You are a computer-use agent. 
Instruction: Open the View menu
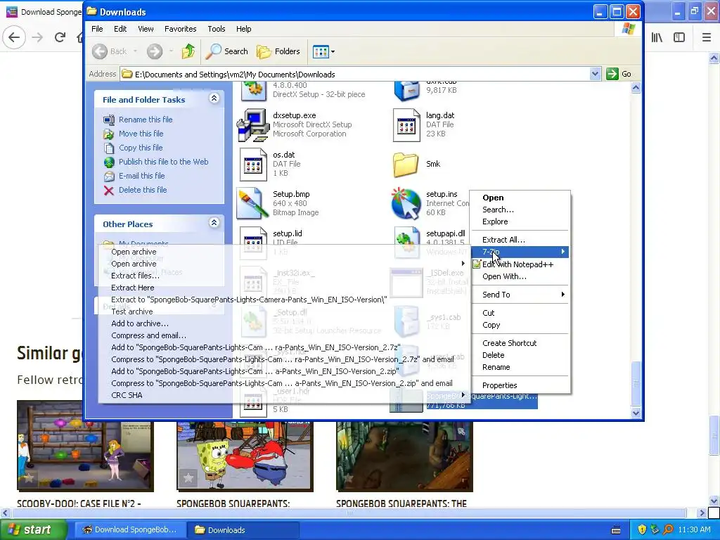tap(146, 29)
